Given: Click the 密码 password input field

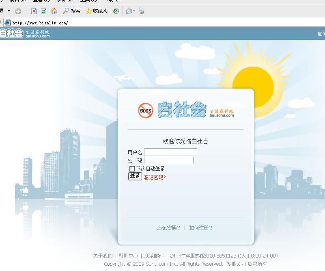Looking at the screenshot, I should (169, 160).
